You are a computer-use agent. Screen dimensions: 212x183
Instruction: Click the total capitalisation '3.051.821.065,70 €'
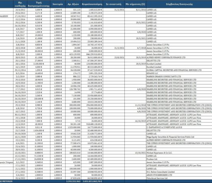point(92,181)
